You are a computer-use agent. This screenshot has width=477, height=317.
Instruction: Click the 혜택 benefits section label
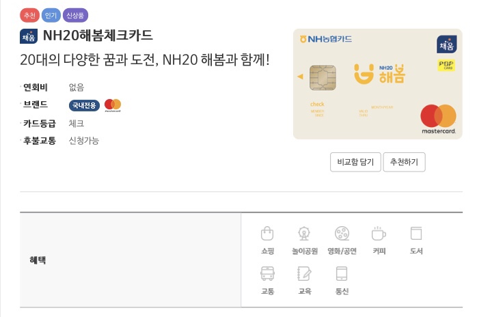(38, 260)
